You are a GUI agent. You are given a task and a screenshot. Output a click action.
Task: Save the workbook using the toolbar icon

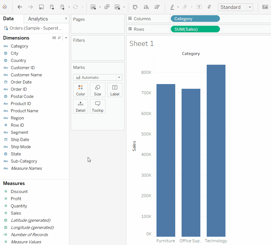(x=41, y=7)
